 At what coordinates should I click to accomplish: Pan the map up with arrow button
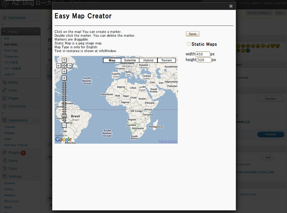click(x=64, y=60)
